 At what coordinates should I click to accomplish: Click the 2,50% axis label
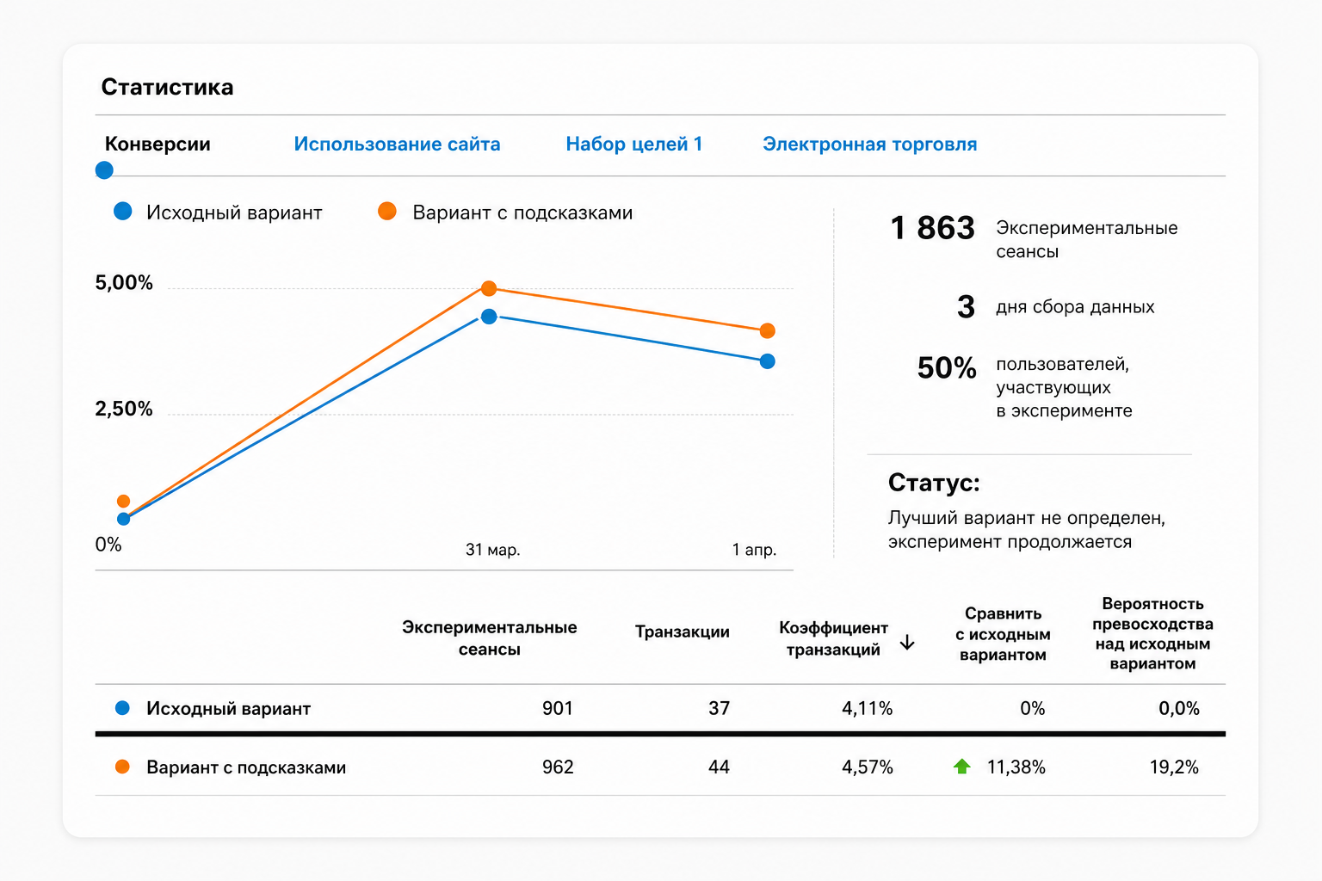(124, 409)
